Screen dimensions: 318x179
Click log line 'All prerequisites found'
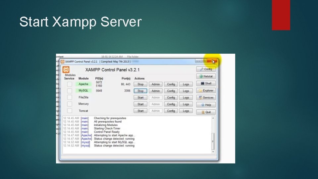(x=108, y=122)
